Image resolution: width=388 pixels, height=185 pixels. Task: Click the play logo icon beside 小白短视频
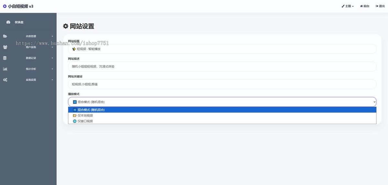[x=5, y=6]
